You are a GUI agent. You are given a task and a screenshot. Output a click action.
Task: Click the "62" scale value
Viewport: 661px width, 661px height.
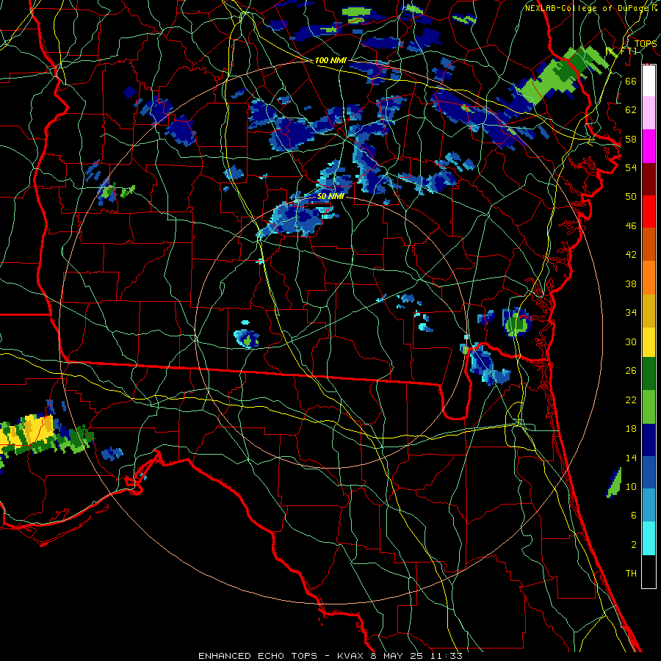pyautogui.click(x=631, y=110)
